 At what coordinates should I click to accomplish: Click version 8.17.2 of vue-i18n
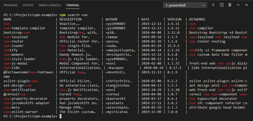click(175, 68)
